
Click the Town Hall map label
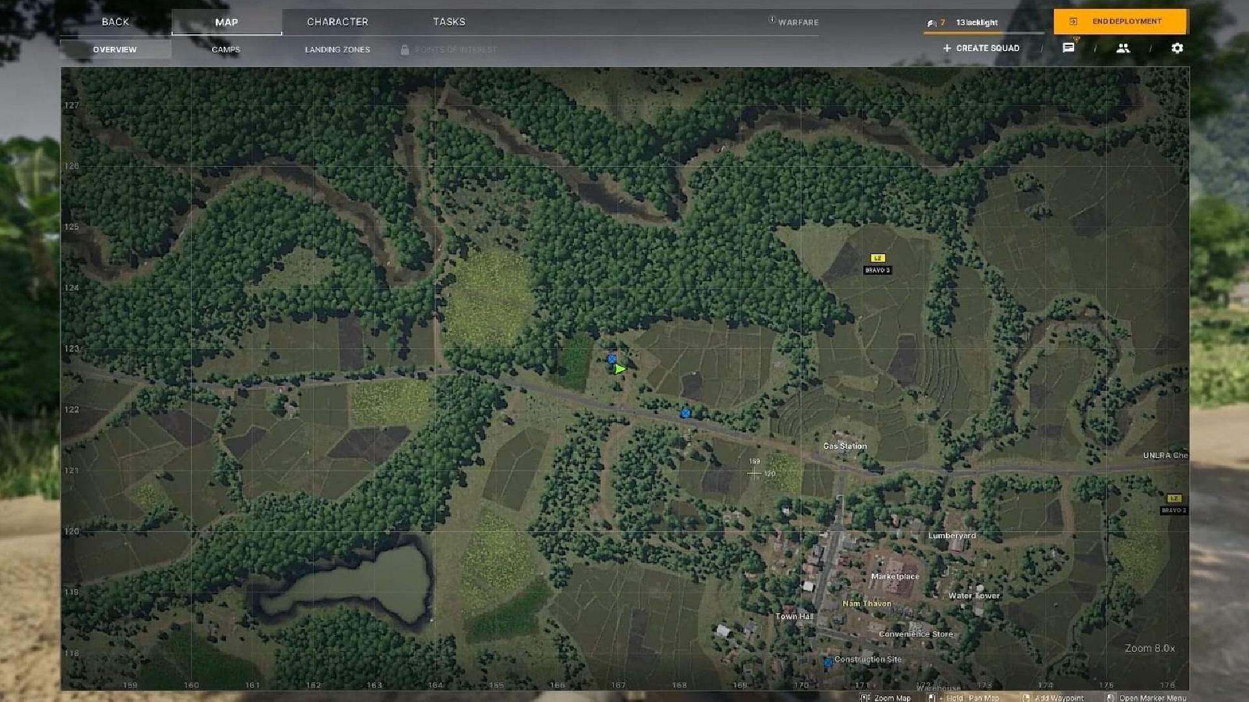[794, 616]
